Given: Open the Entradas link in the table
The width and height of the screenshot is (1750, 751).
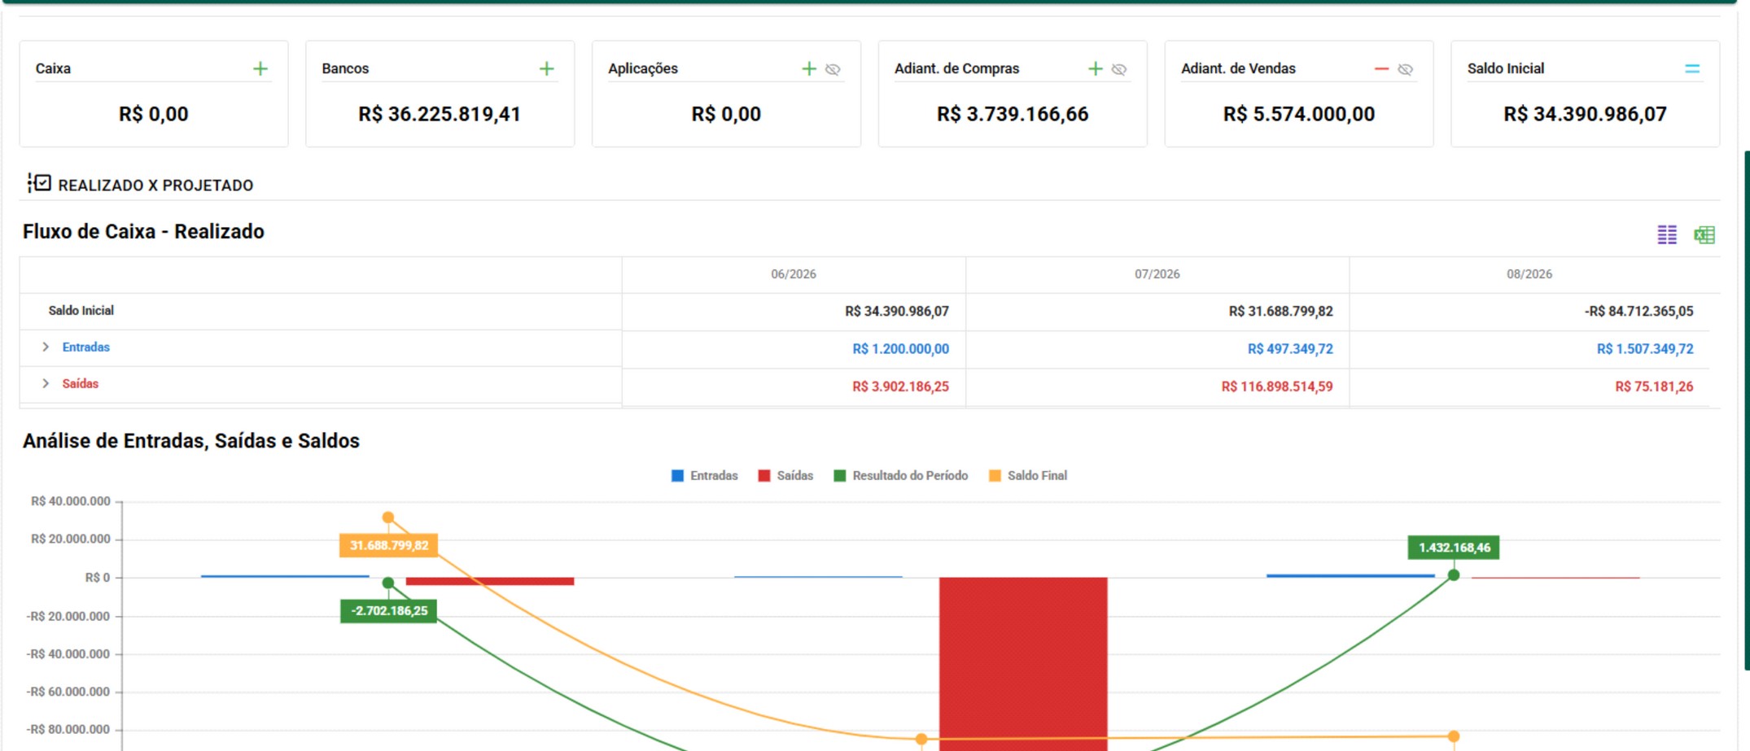Looking at the screenshot, I should (x=86, y=347).
